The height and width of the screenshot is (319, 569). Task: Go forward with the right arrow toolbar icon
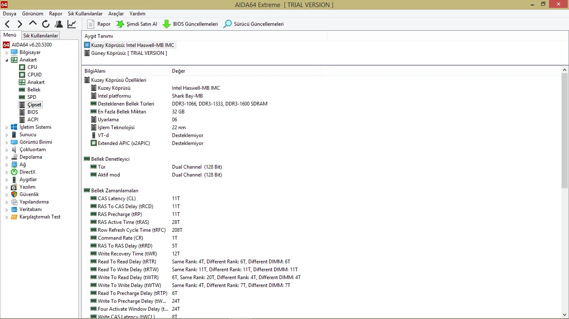click(x=20, y=24)
